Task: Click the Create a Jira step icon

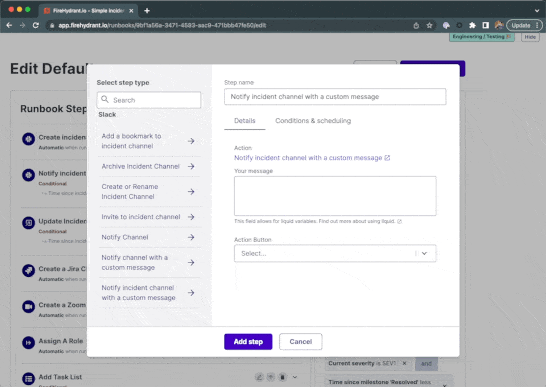Action: pos(28,270)
